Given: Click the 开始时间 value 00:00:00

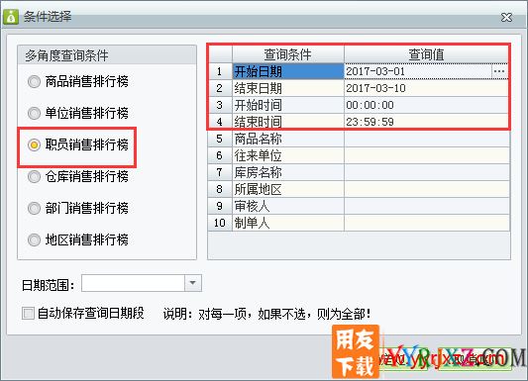Looking at the screenshot, I should pos(370,105).
